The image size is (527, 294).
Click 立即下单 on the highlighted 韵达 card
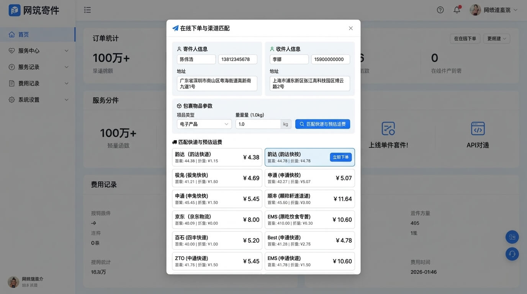point(341,157)
